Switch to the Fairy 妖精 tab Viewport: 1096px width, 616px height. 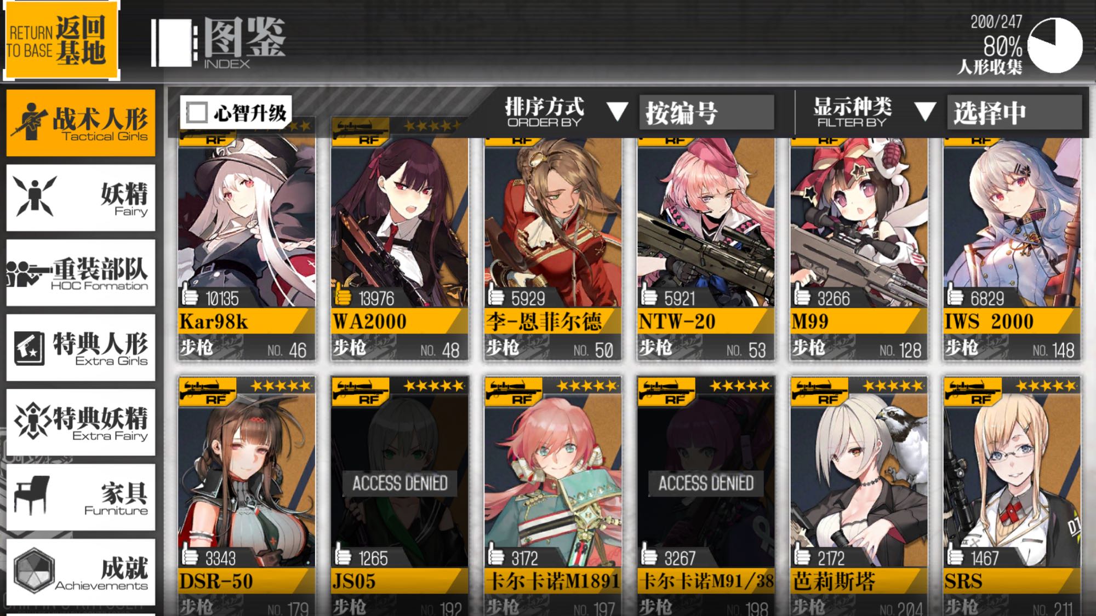tap(81, 198)
